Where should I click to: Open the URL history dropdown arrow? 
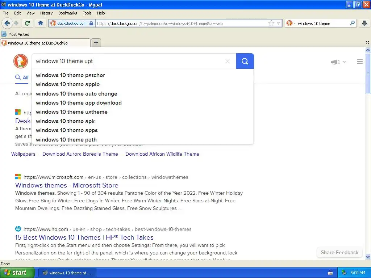tap(279, 23)
